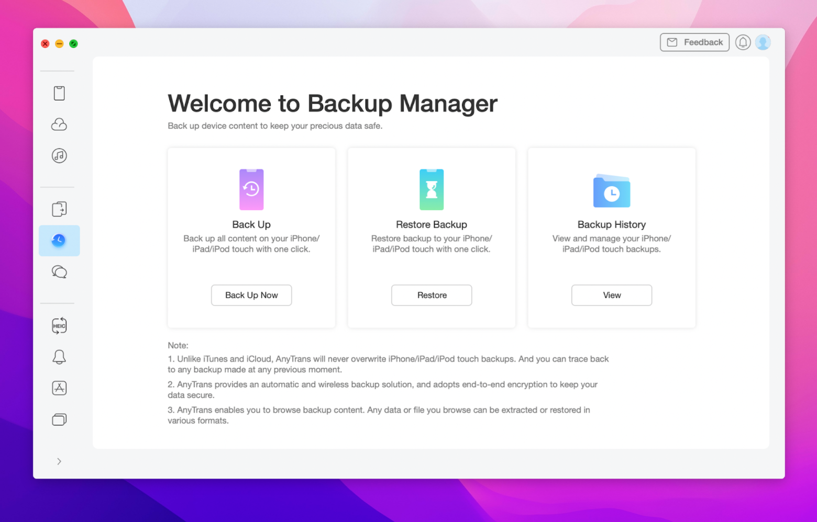817x522 pixels.
Task: Open the Ringtone Maker bell icon in sidebar
Action: (59, 357)
